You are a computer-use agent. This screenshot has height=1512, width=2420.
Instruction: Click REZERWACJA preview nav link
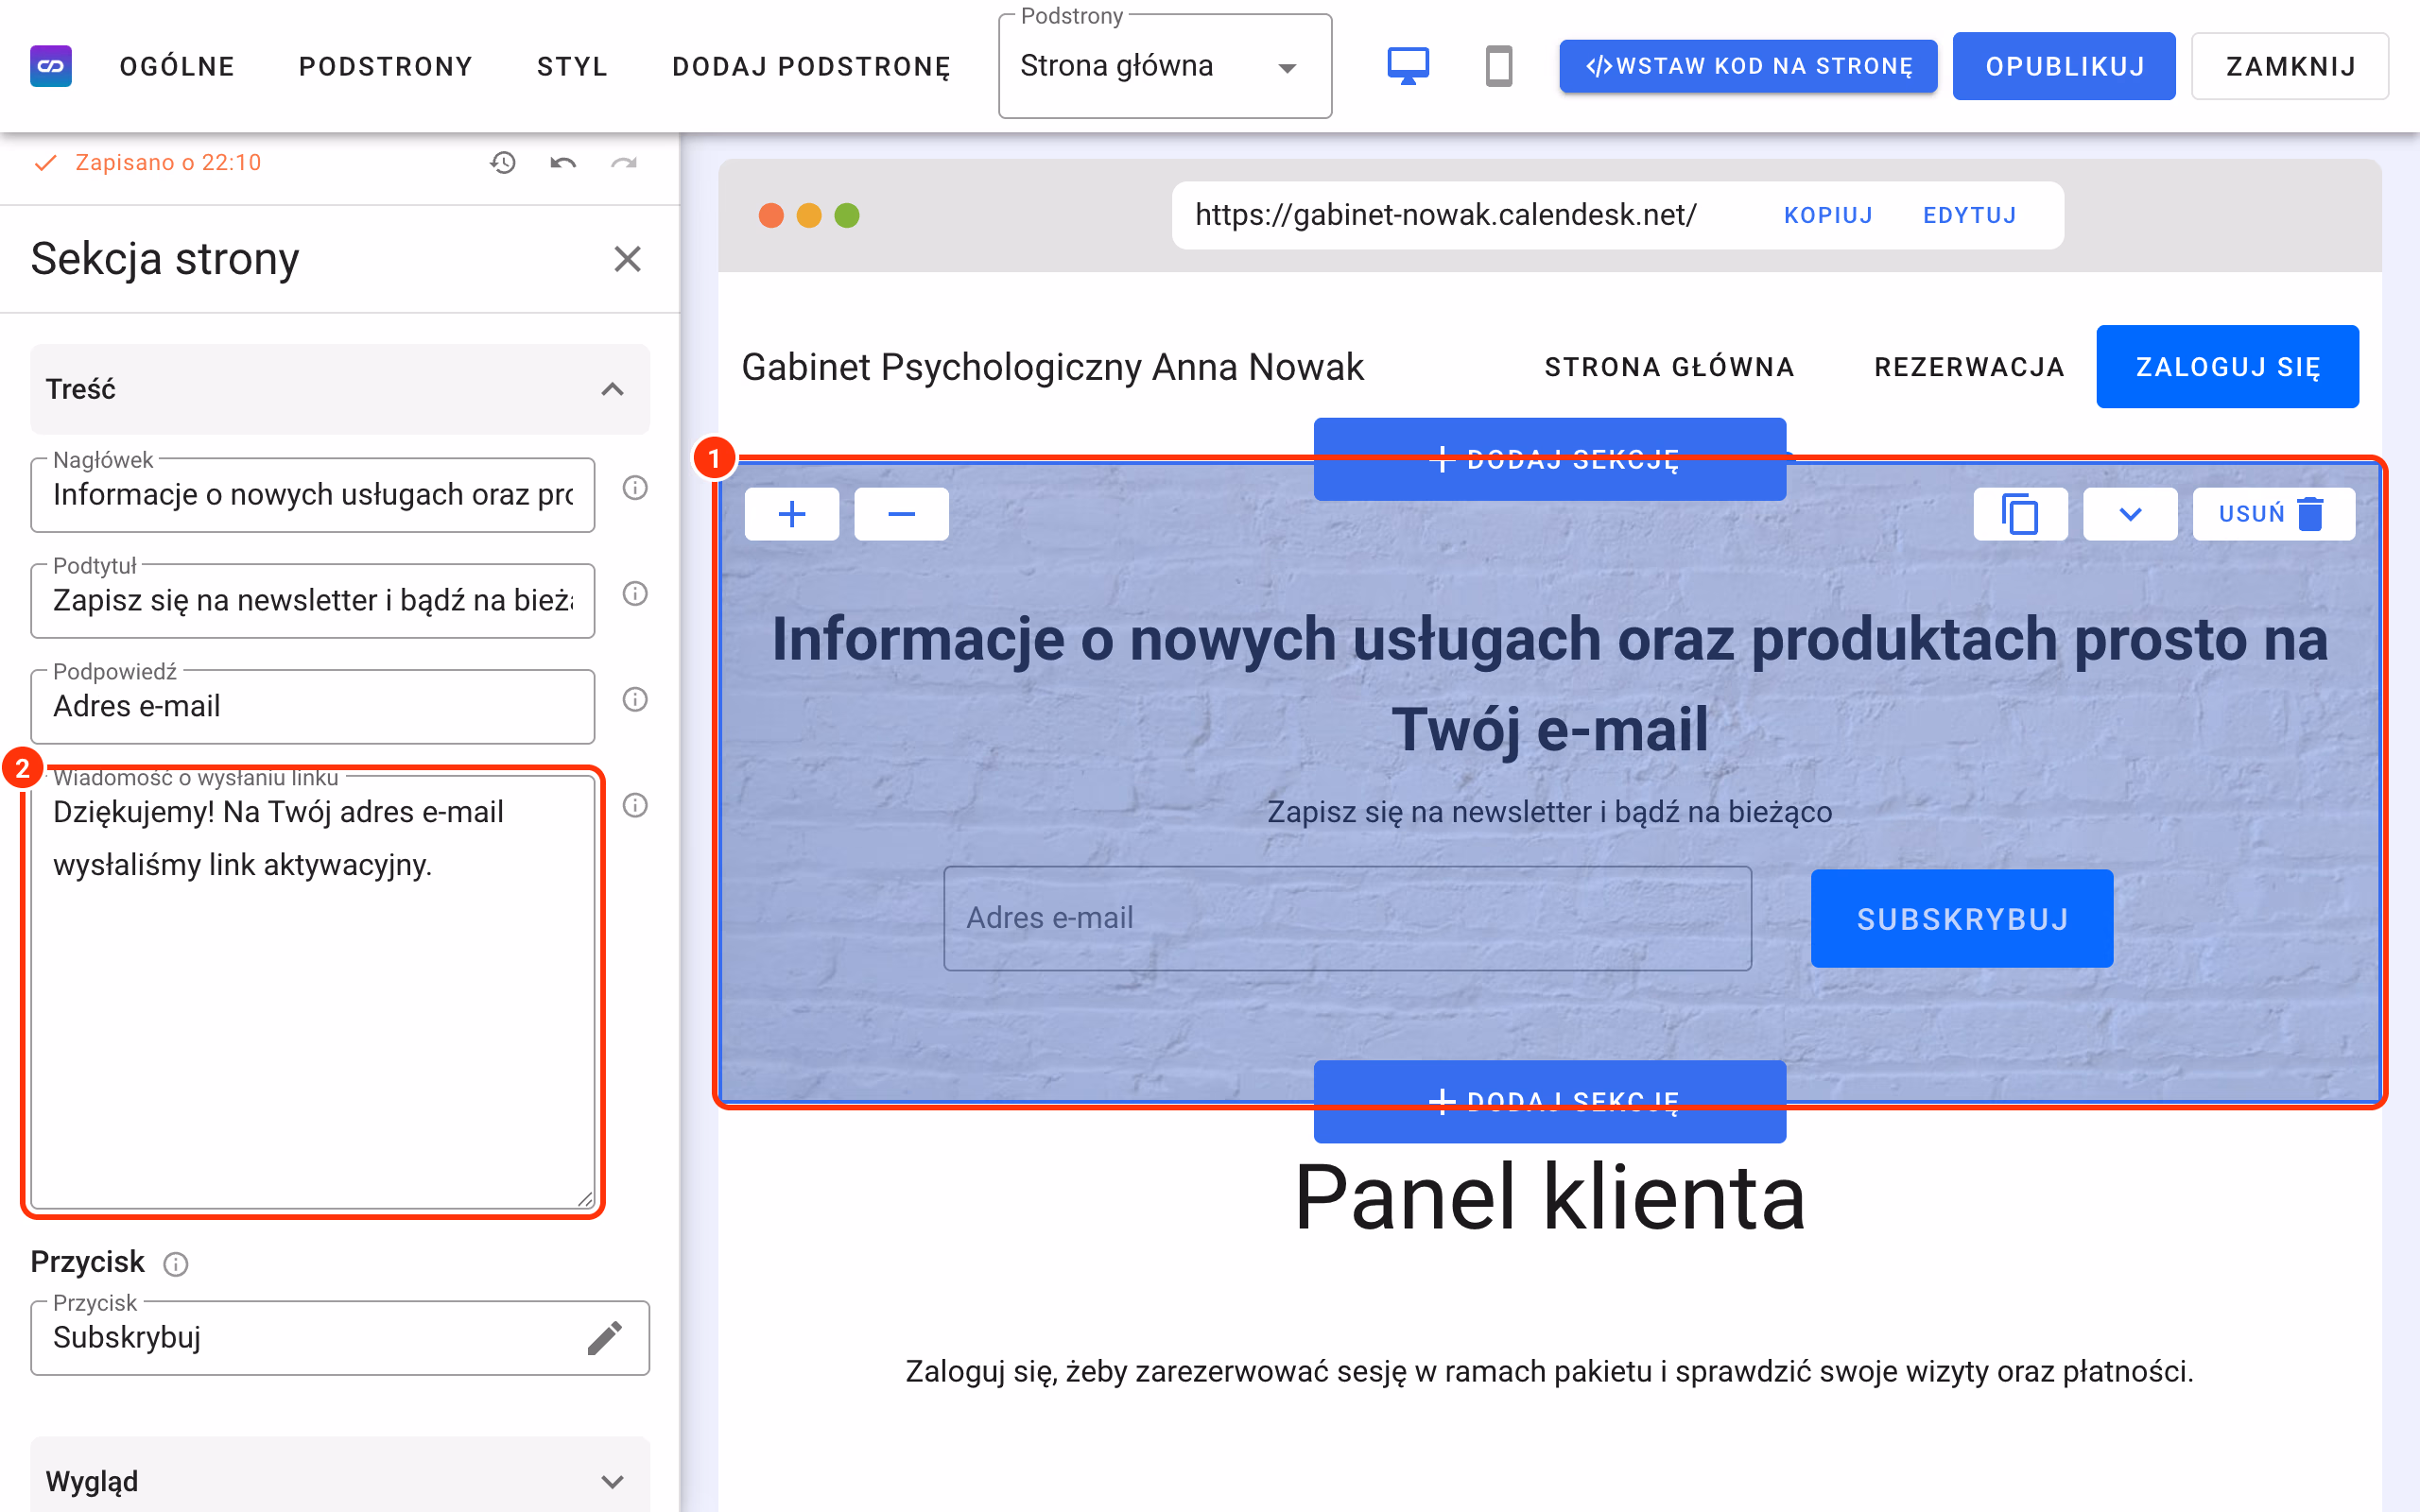pos(1969,367)
